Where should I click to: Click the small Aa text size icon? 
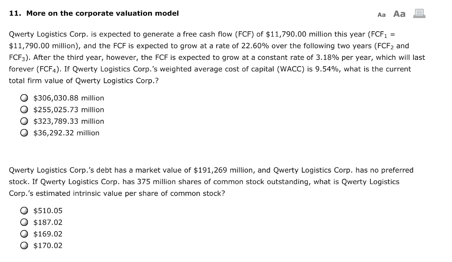381,14
